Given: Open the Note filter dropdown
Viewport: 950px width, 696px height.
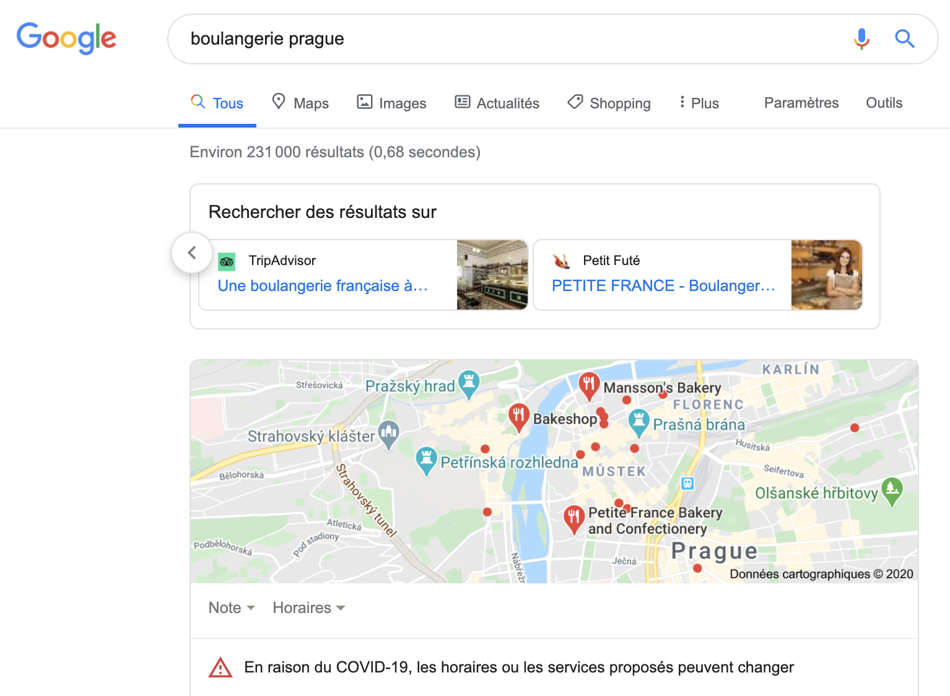Looking at the screenshot, I should pos(232,607).
